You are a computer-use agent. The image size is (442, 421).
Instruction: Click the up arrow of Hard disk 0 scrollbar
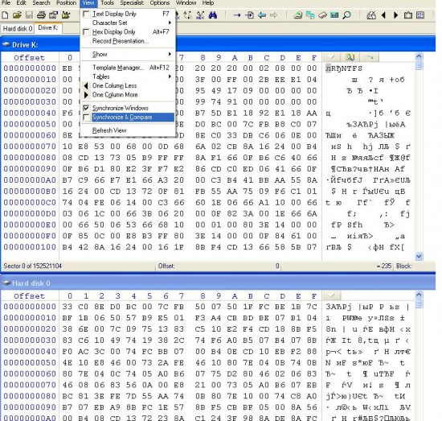point(419,295)
